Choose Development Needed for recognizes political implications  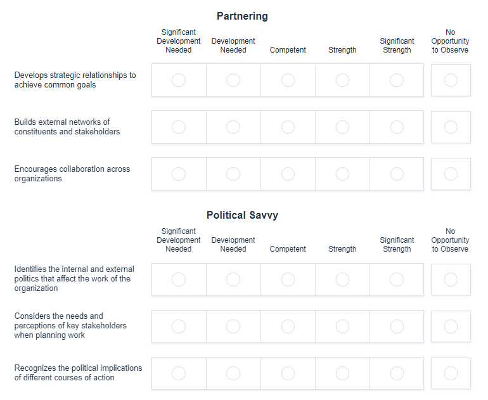(233, 373)
